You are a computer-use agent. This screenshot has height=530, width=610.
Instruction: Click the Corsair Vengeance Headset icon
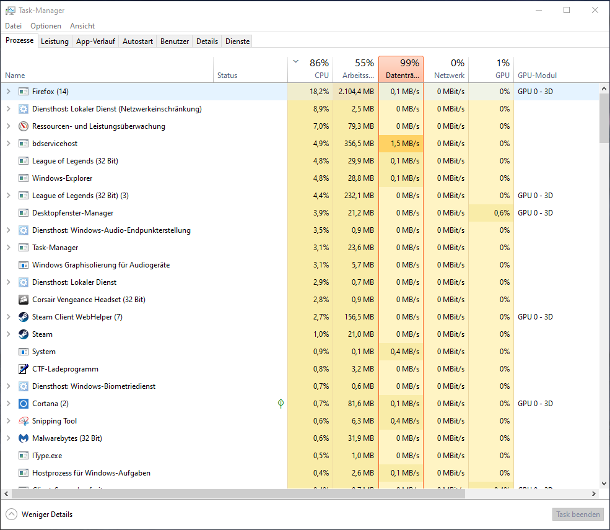[x=24, y=300]
